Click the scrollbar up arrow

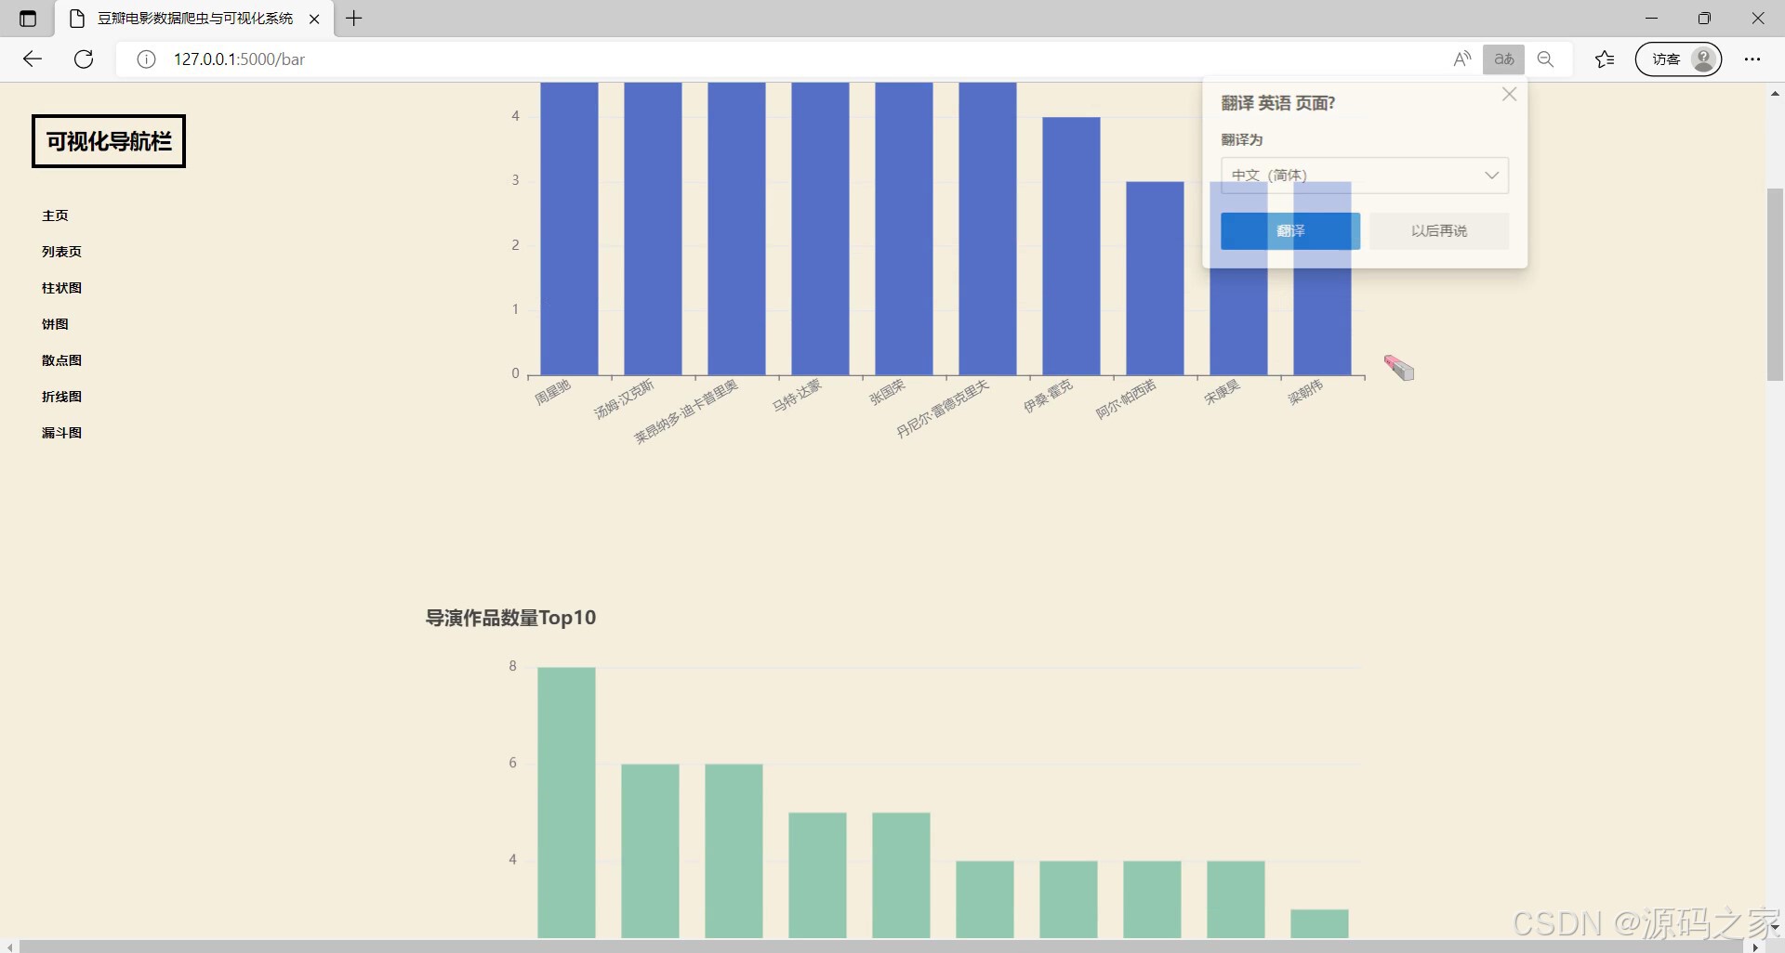(1775, 93)
